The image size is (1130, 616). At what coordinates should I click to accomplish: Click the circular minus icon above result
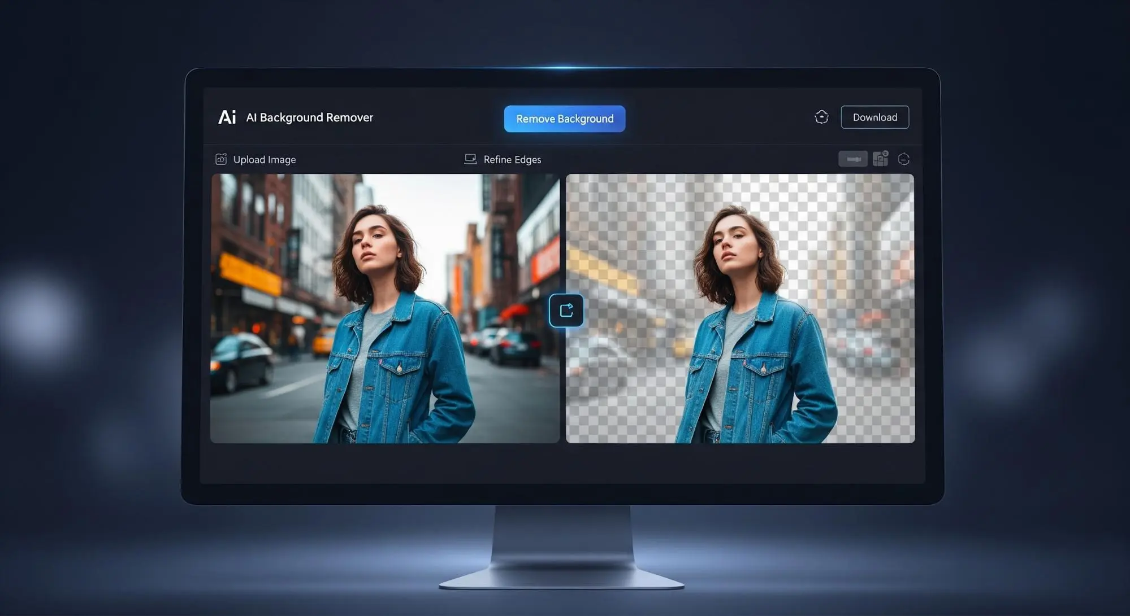click(x=904, y=159)
